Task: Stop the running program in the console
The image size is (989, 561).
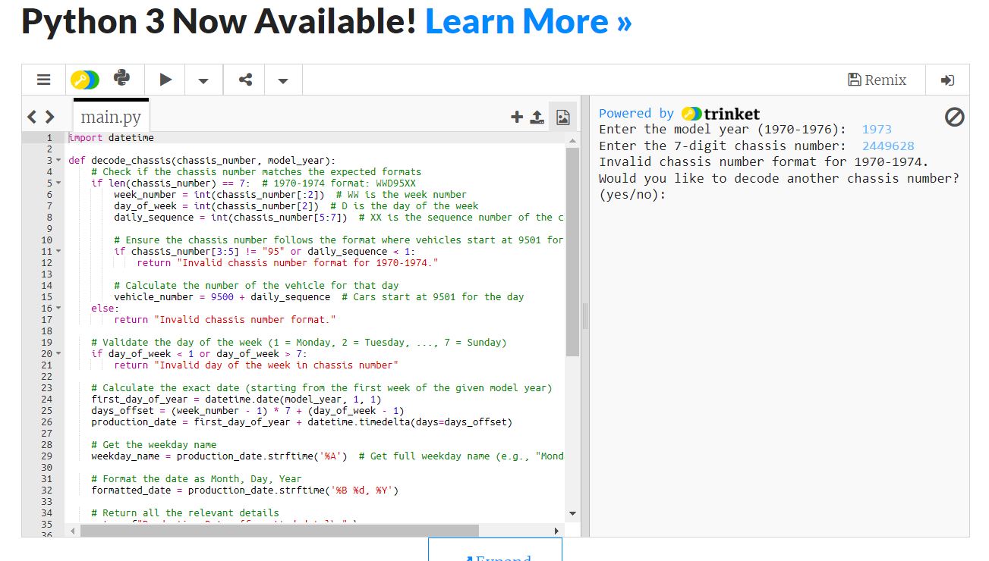Action: (x=954, y=117)
